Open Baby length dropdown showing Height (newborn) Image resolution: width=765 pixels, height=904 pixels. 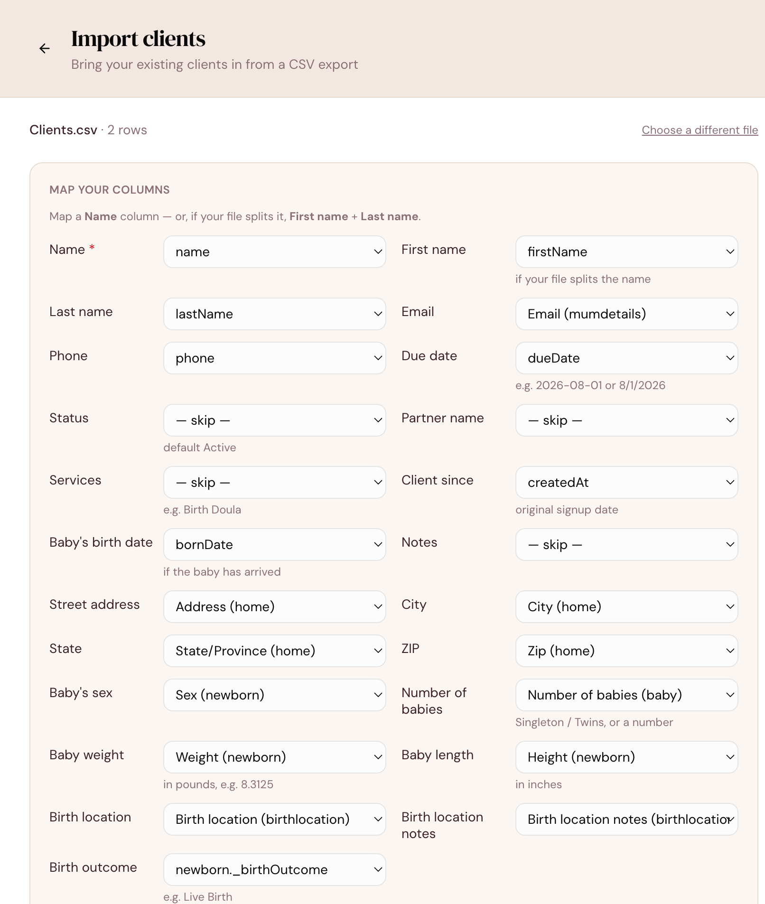pyautogui.click(x=626, y=757)
